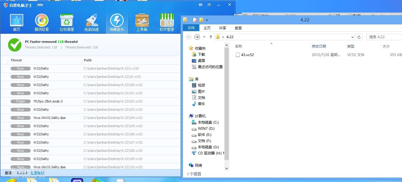
Task: Select the 病毒查杀 virus scan icon
Action: pos(117,23)
